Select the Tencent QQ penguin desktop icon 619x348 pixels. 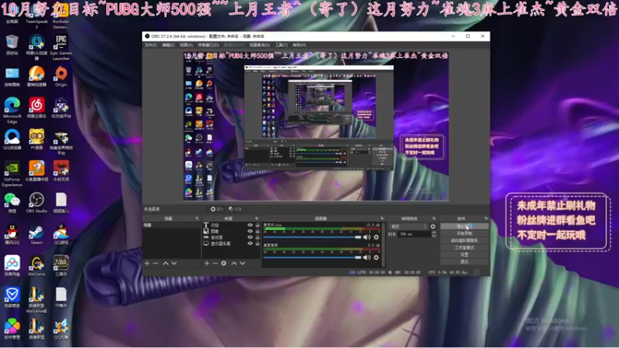coord(12,234)
